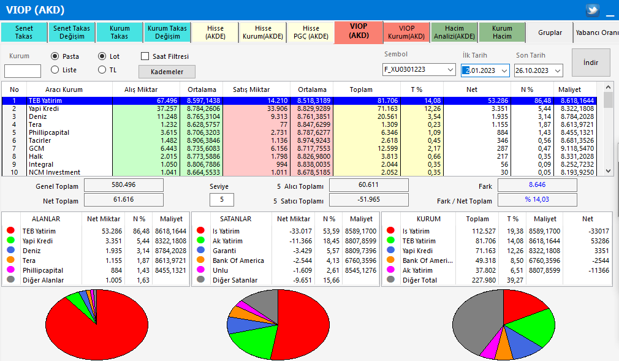Click blue swatch beside Garanti in SATANLAR
619x361 pixels.
[x=200, y=250]
